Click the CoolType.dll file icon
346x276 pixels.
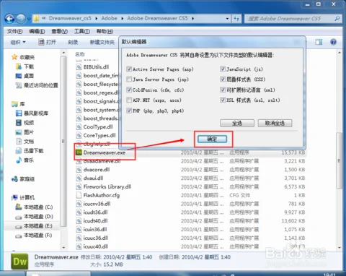(79, 126)
